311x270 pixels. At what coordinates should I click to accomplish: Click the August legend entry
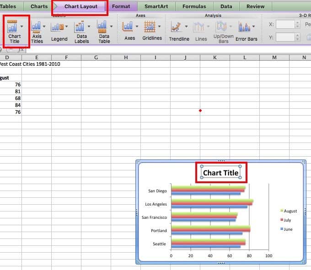289,211
